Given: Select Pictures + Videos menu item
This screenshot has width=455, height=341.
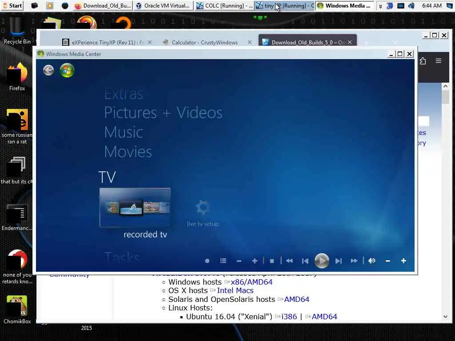Looking at the screenshot, I should 164,112.
